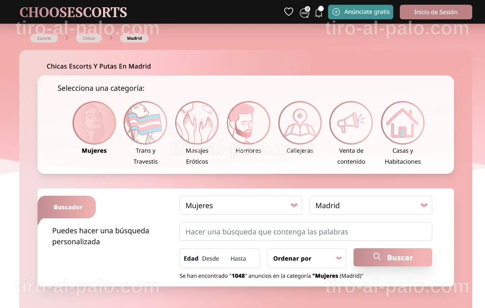Open the Chicas breadcrumb
Screen dimensions: 485x308
click(x=89, y=38)
